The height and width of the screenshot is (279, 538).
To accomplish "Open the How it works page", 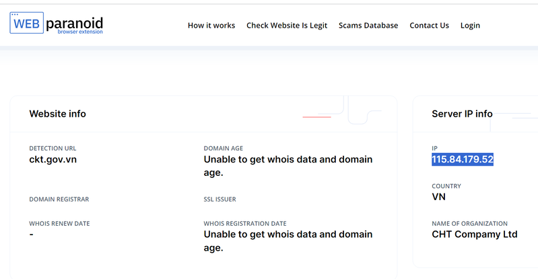I will pos(211,26).
